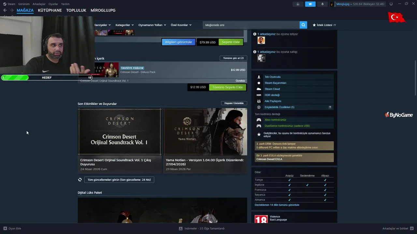
Task: Click the Tümüne göz at (2) button
Action: pyautogui.click(x=233, y=58)
